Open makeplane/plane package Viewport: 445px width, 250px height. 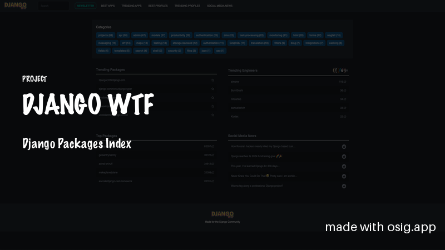108,173
